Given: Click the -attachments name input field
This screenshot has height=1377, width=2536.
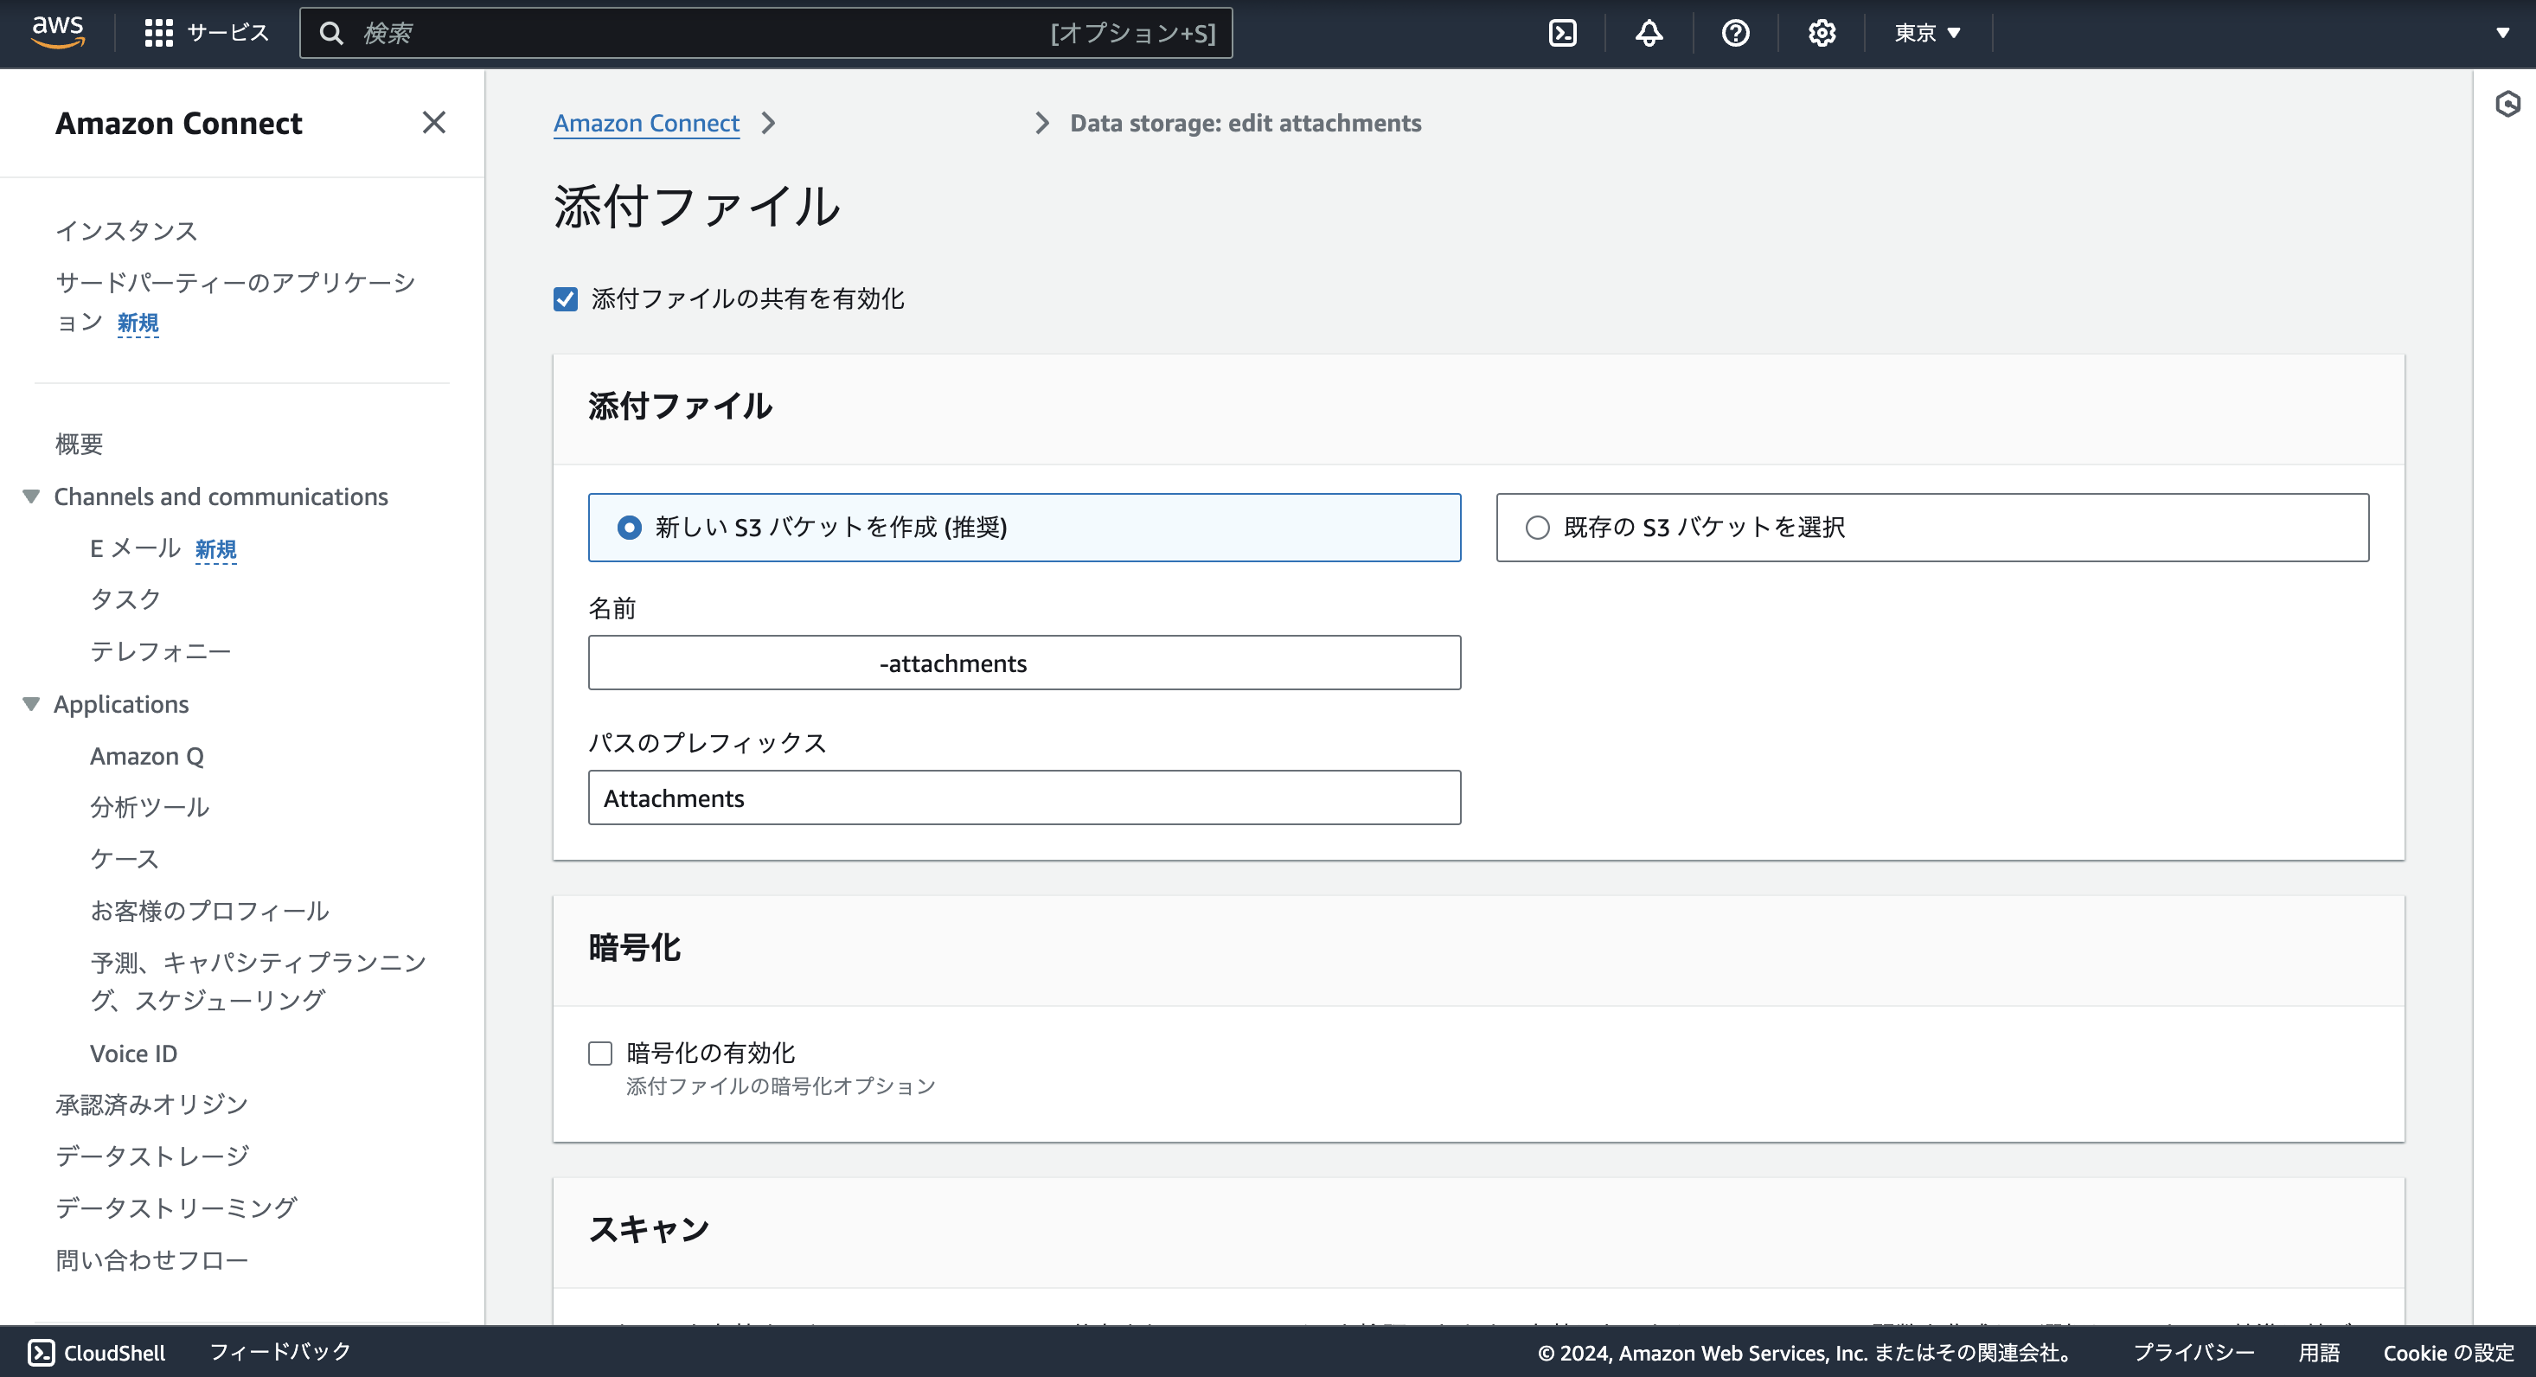Looking at the screenshot, I should [x=1024, y=663].
